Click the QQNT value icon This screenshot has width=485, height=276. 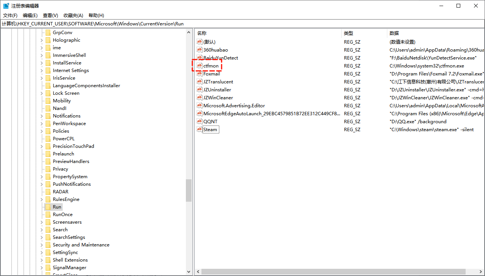click(x=199, y=121)
